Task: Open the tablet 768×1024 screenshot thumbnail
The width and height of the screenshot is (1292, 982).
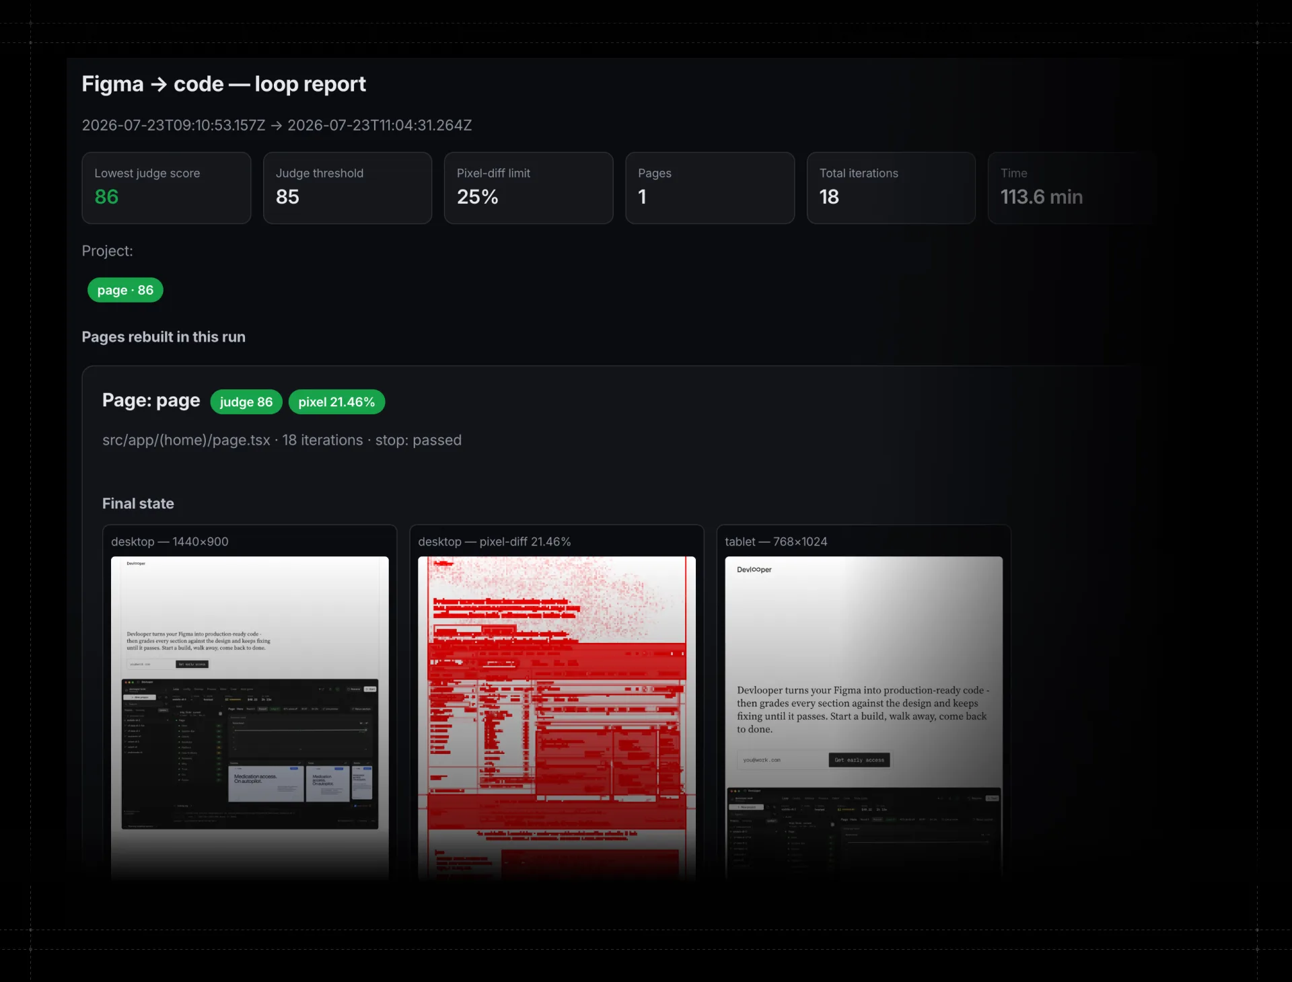Action: [x=863, y=718]
